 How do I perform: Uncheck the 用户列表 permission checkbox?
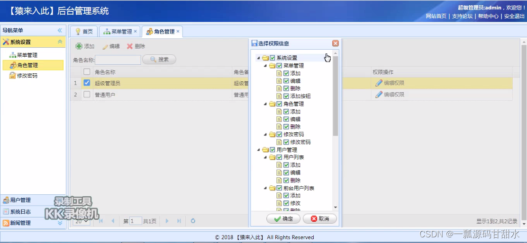click(279, 157)
